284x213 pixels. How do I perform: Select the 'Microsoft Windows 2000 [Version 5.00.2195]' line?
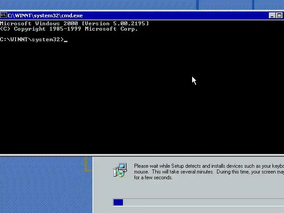(74, 24)
